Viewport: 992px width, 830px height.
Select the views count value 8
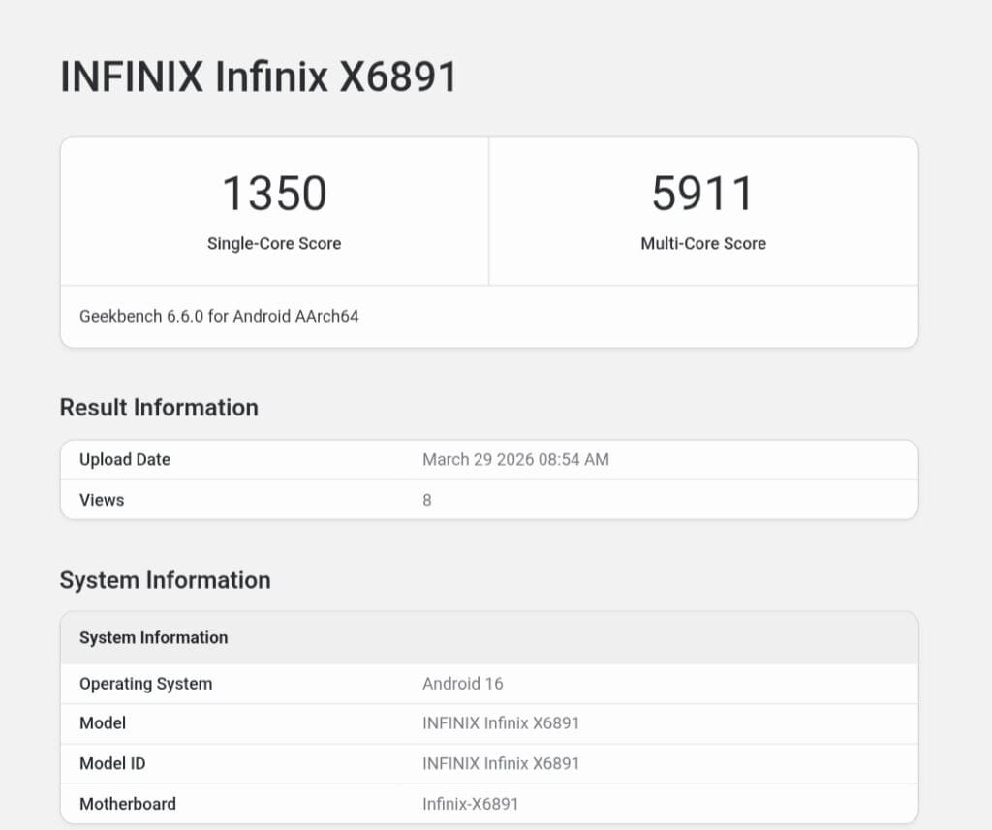427,500
